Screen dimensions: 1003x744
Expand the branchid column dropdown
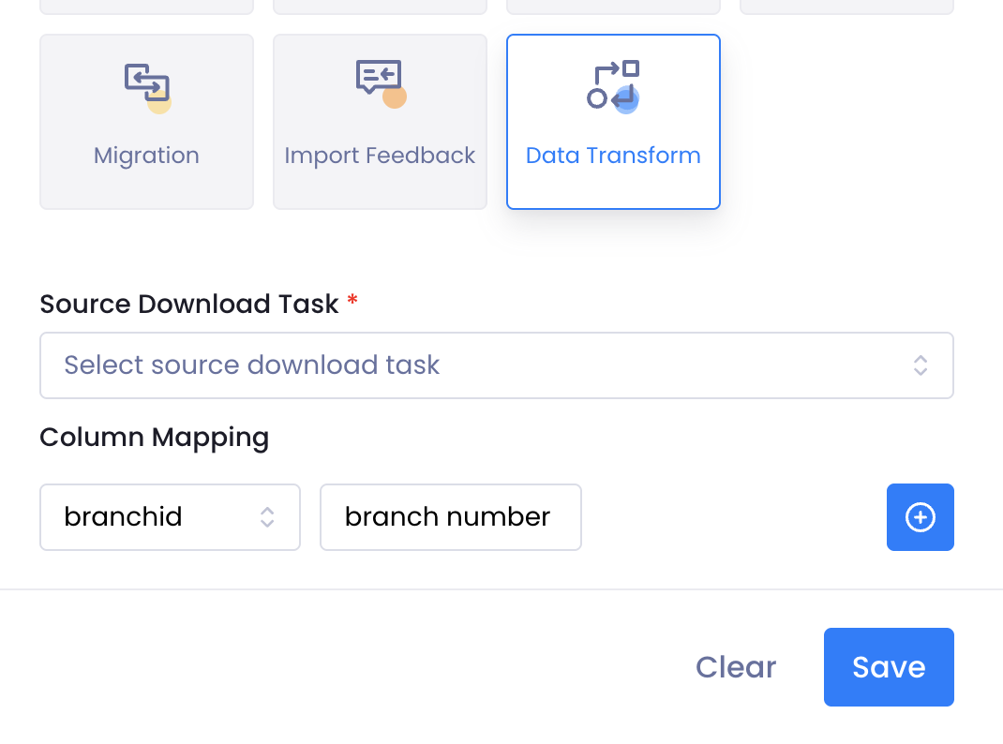pos(150,517)
